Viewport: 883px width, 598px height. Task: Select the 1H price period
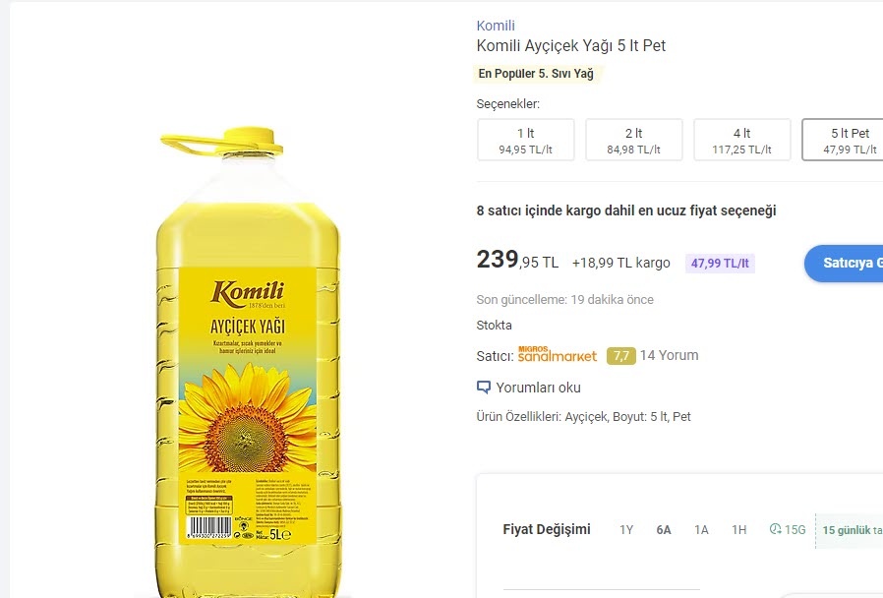[739, 529]
